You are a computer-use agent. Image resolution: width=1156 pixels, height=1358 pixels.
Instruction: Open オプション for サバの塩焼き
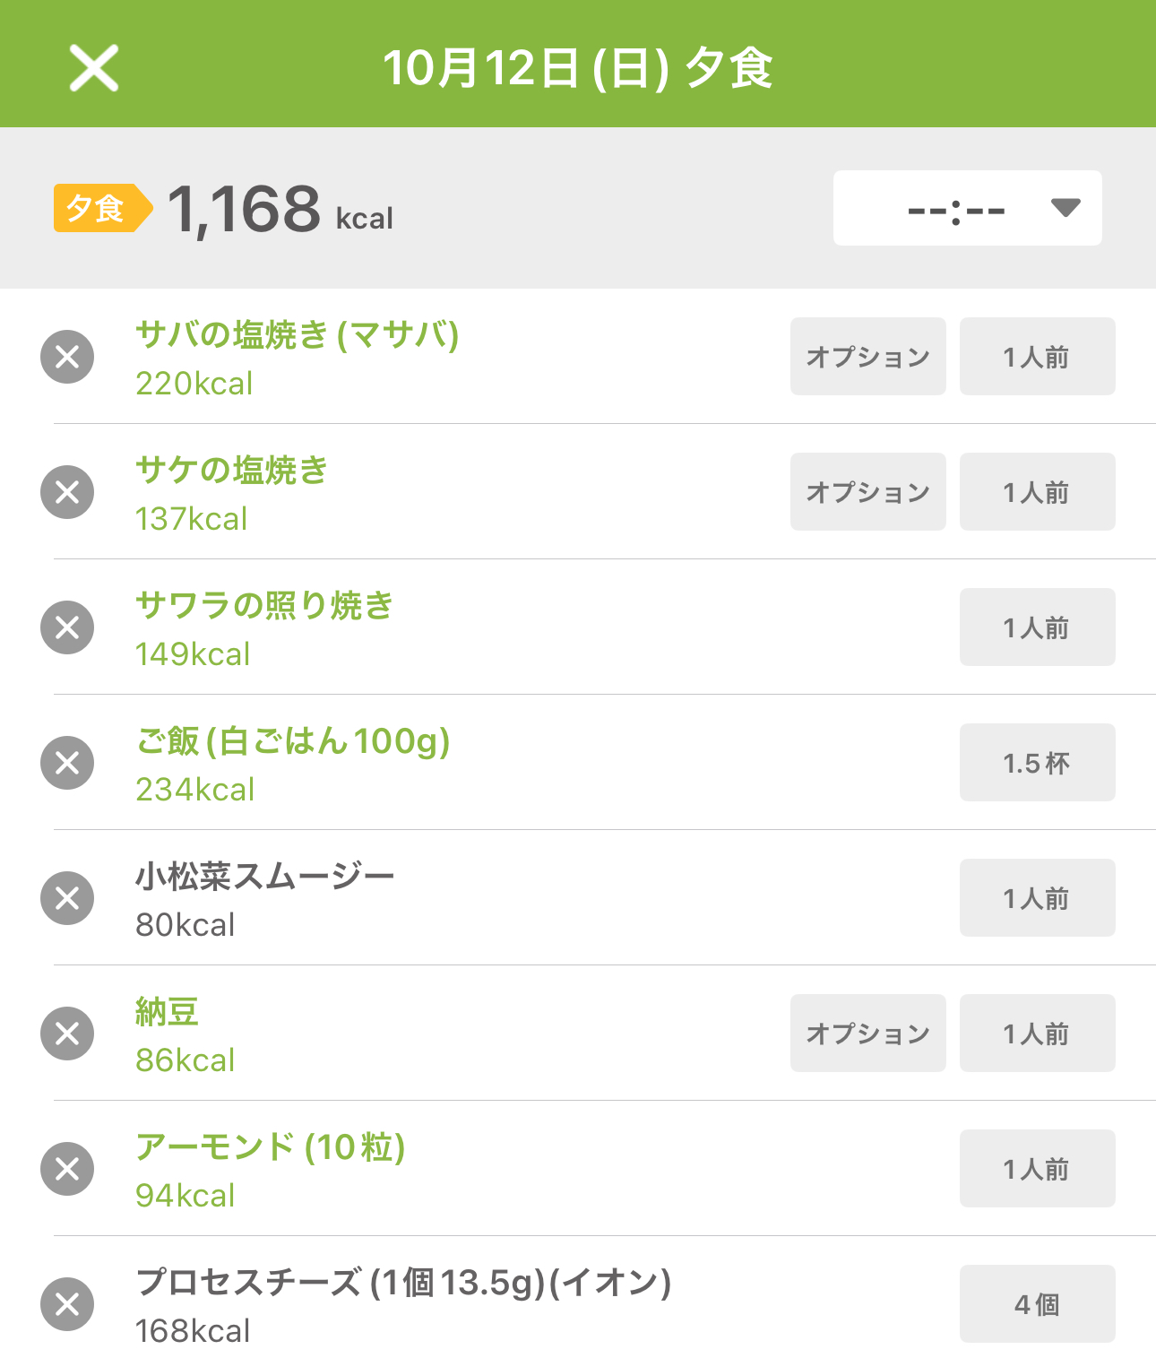point(867,357)
